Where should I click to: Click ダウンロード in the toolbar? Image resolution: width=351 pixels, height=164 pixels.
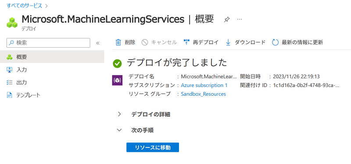tap(246, 42)
